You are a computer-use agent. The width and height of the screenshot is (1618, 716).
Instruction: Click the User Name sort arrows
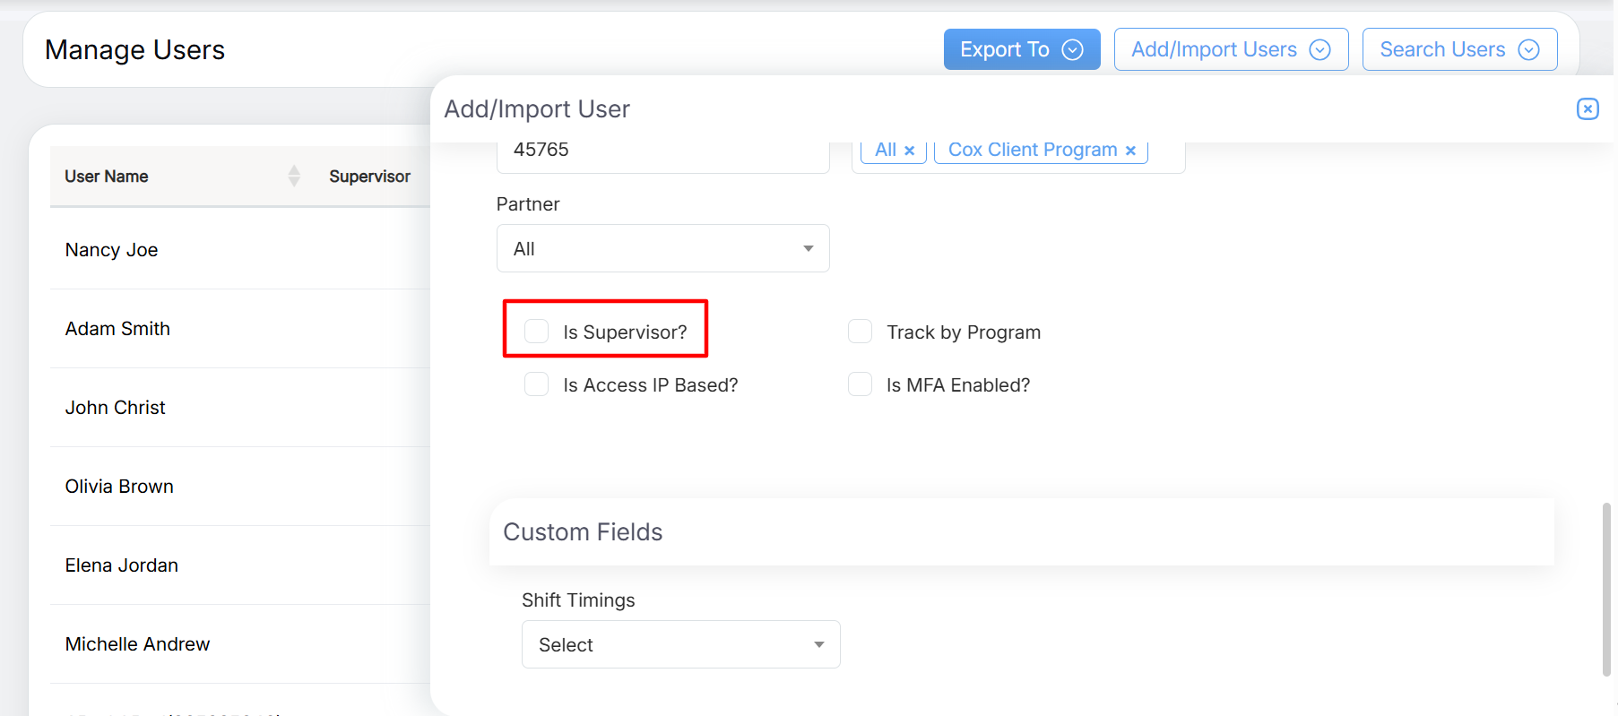click(294, 176)
